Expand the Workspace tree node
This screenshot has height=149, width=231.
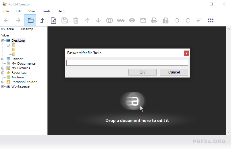pos(3,87)
